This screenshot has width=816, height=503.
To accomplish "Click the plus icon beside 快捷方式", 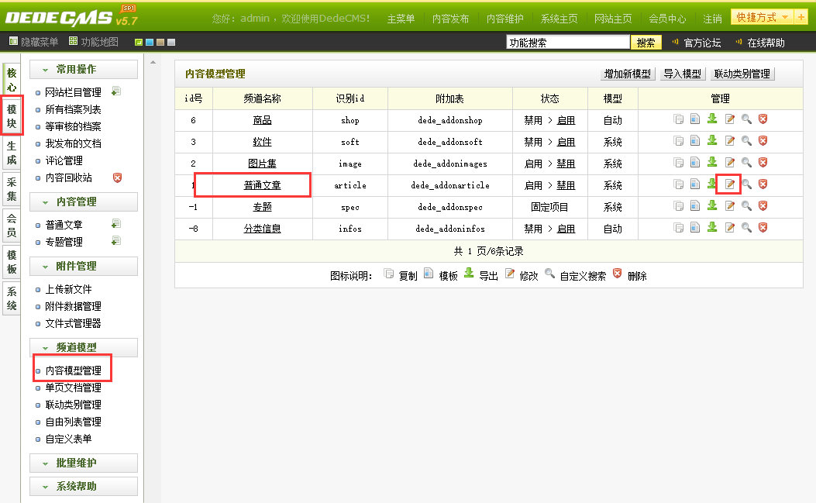I will click(801, 17).
